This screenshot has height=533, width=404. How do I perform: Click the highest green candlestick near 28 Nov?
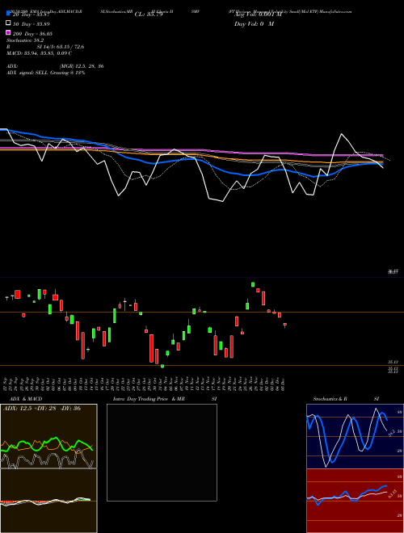(x=253, y=284)
